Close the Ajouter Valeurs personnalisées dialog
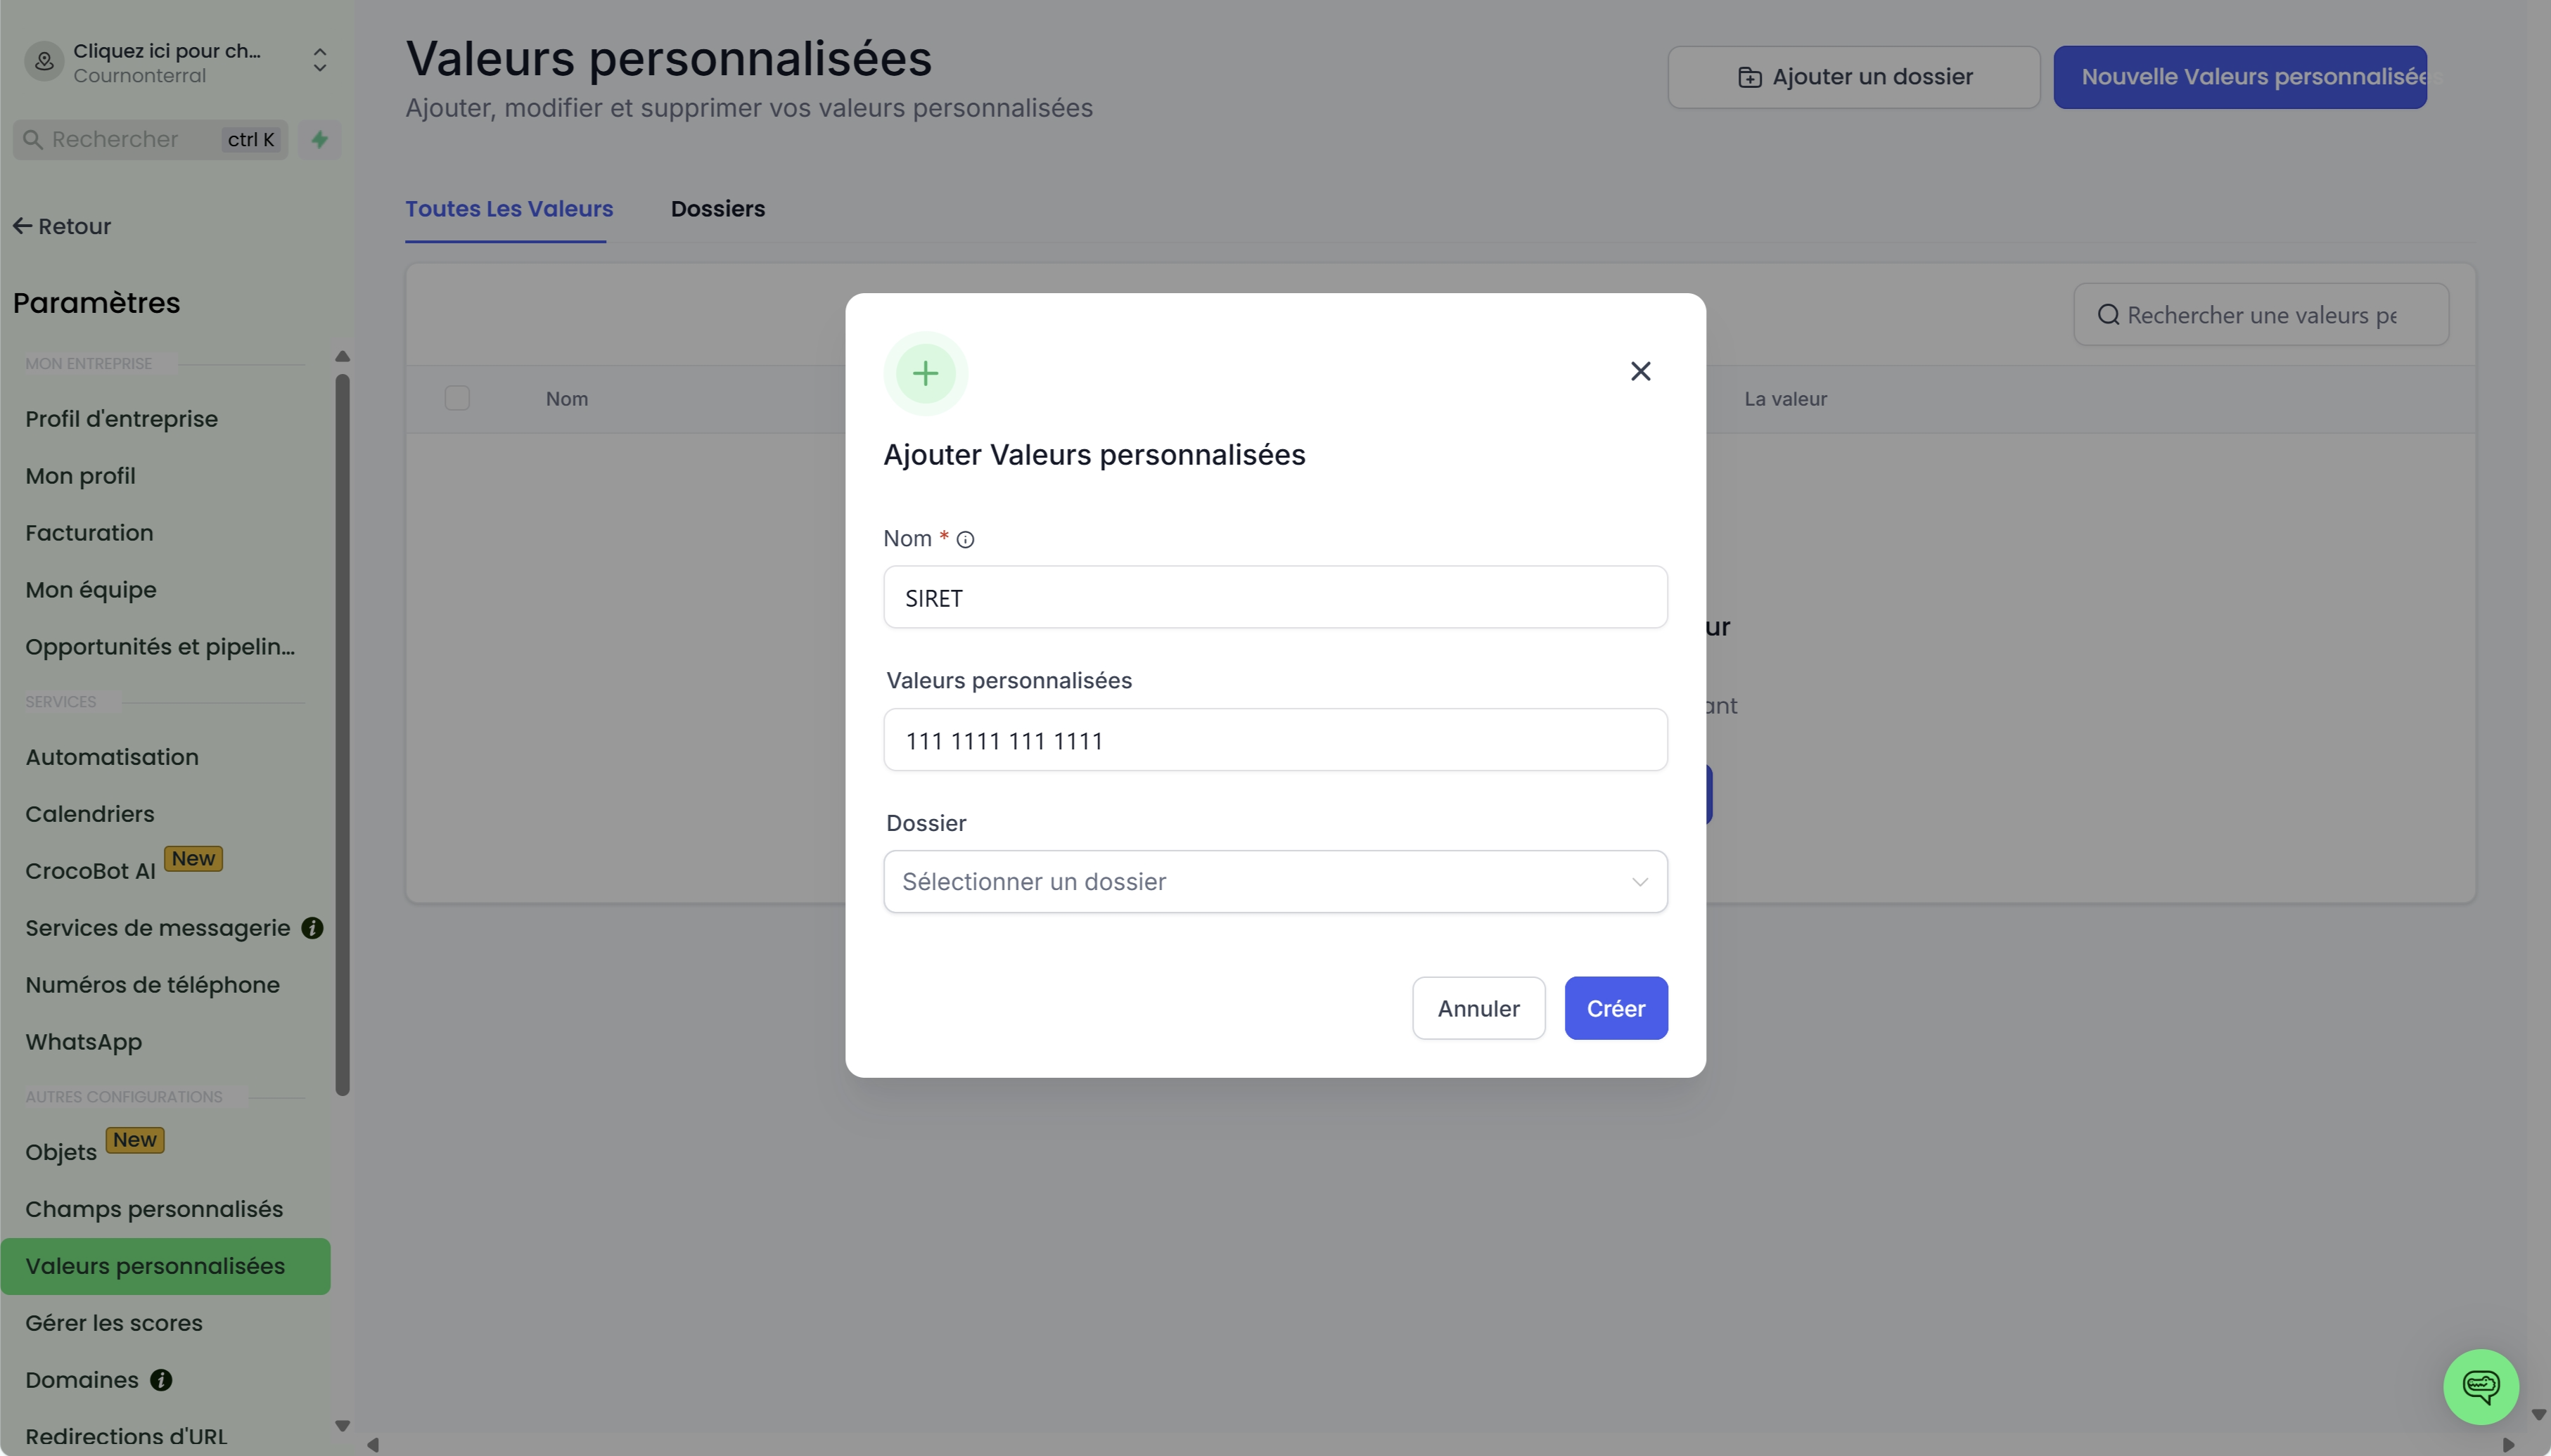Screen dimensions: 2551x1456 click(1641, 371)
